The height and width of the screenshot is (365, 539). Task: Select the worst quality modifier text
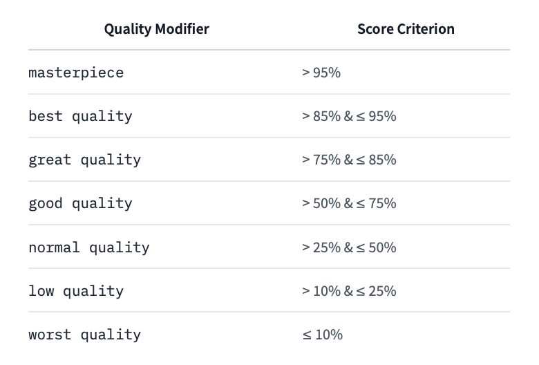tap(84, 335)
